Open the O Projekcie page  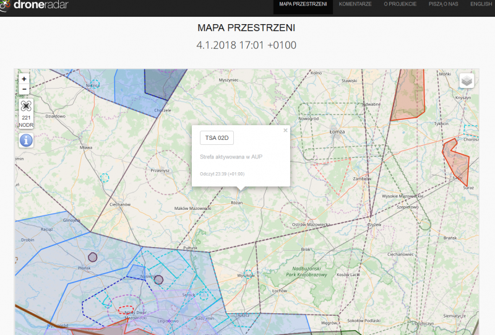(400, 4)
